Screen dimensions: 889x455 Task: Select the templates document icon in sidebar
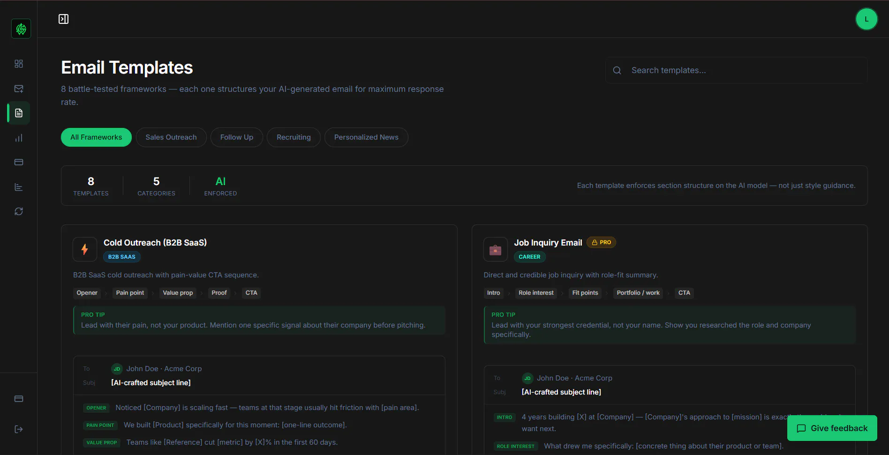pyautogui.click(x=19, y=113)
